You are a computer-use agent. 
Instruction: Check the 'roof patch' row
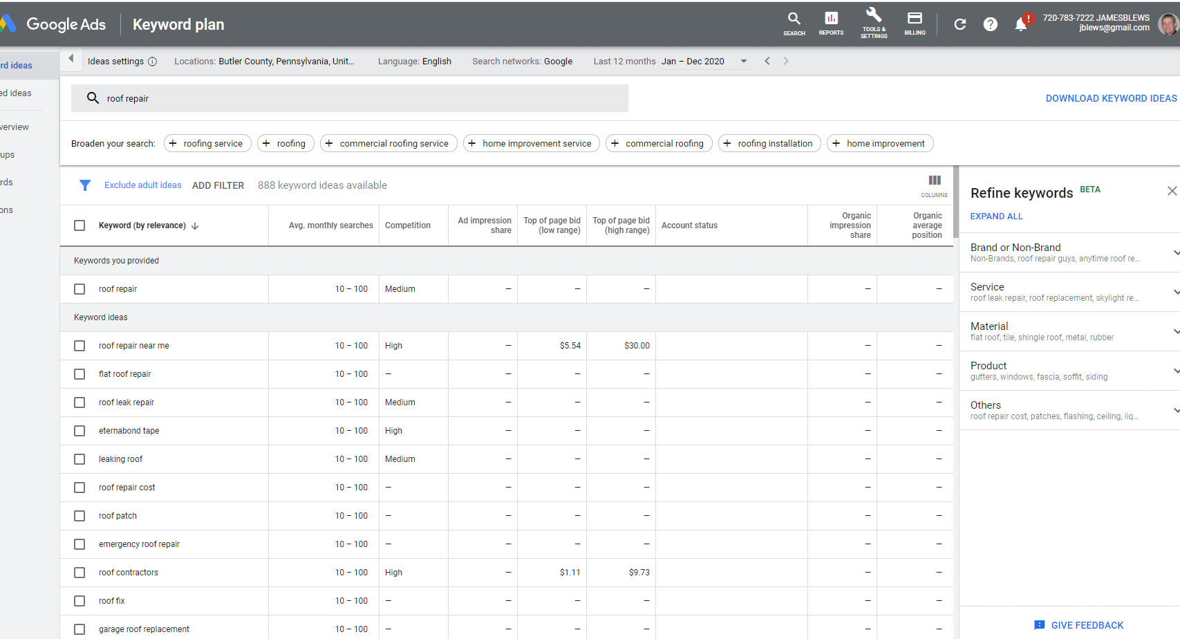coord(79,516)
